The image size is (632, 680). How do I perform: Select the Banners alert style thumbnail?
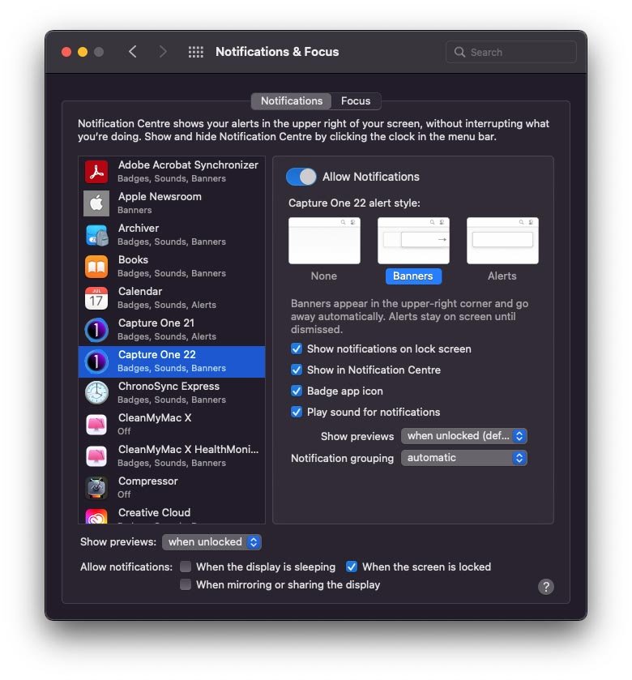(x=413, y=241)
